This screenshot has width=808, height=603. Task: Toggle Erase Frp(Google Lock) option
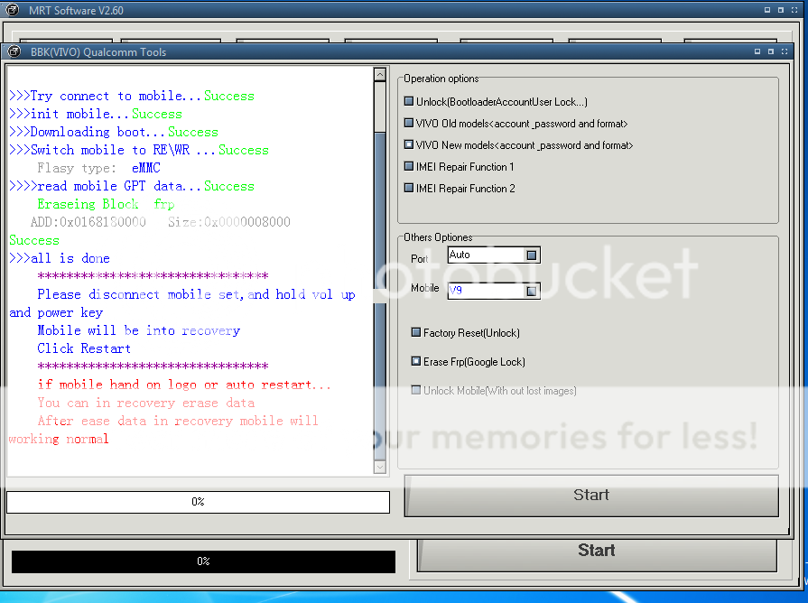pyautogui.click(x=416, y=362)
